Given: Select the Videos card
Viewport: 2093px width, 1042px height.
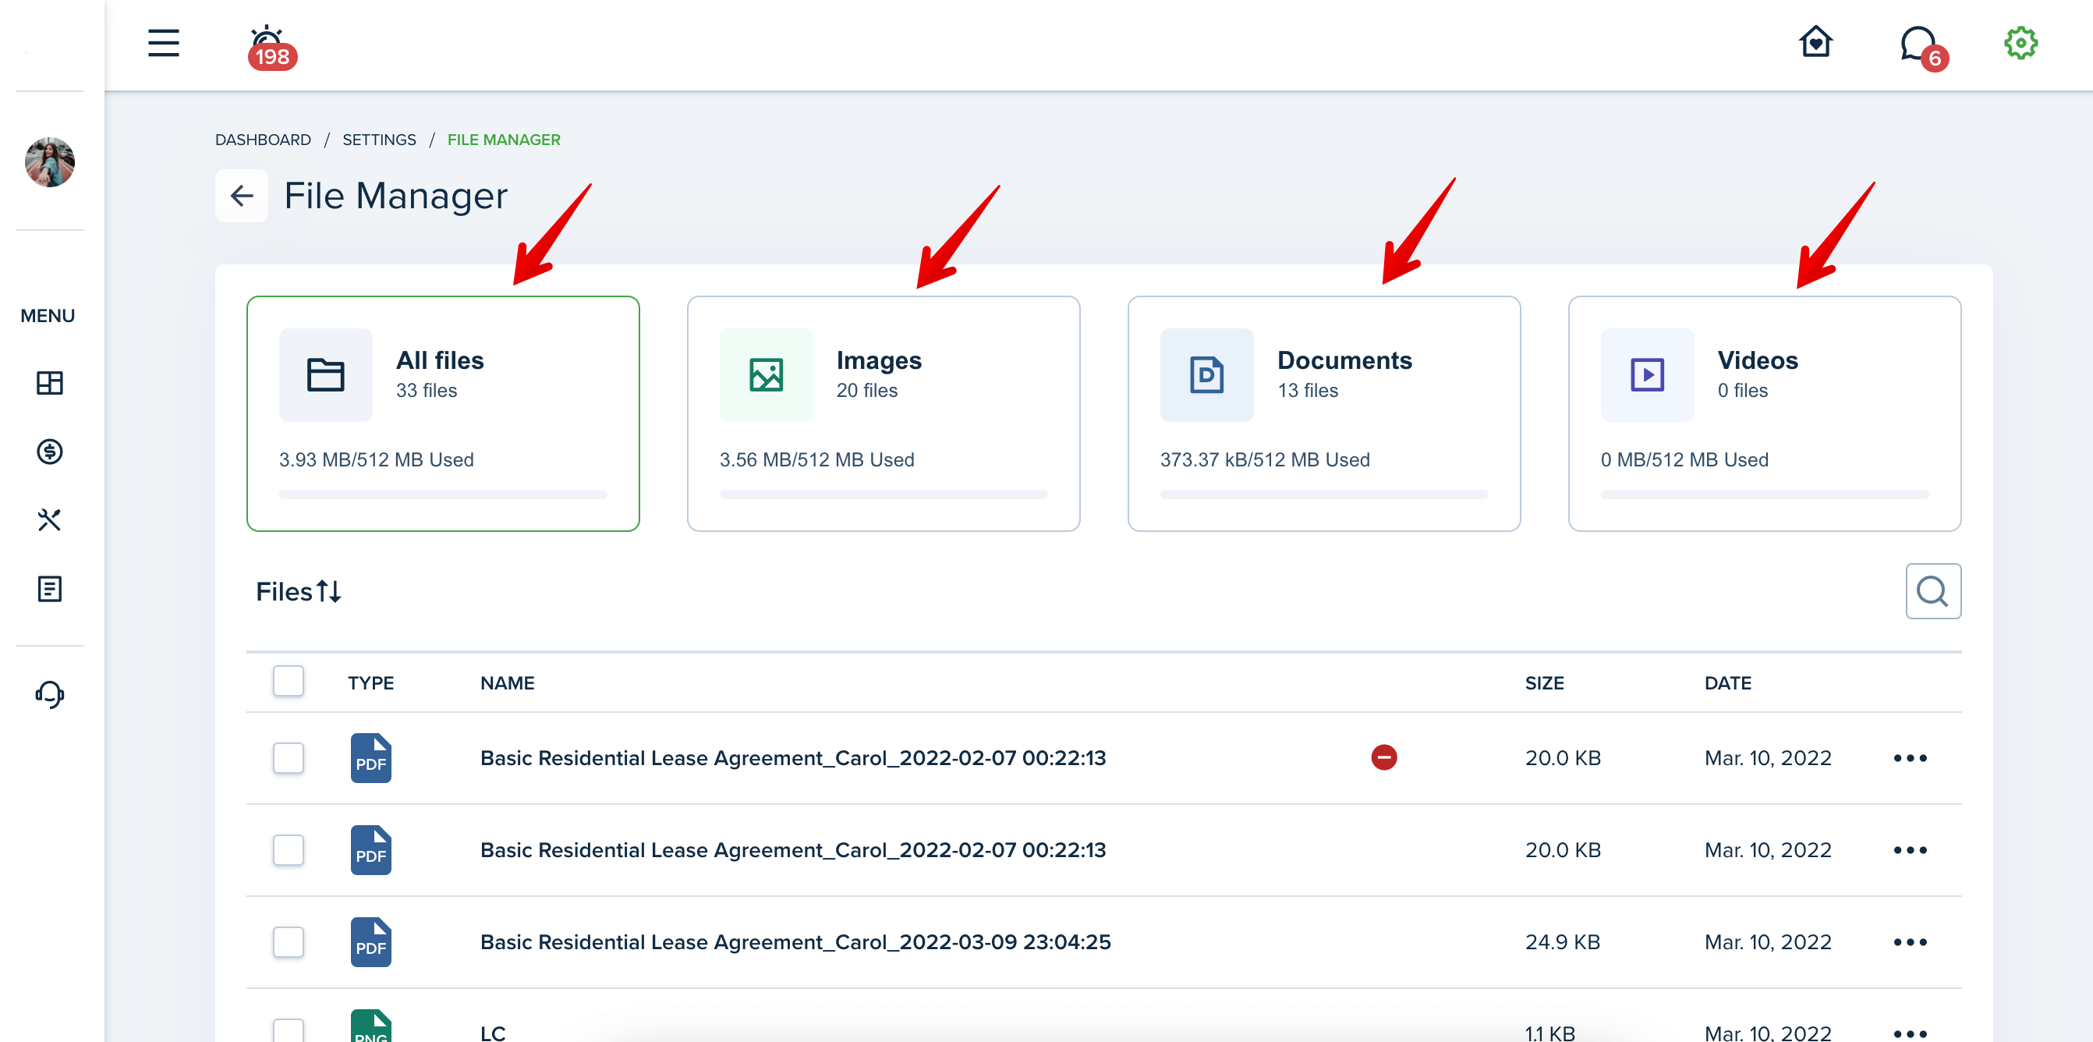Looking at the screenshot, I should 1764,413.
